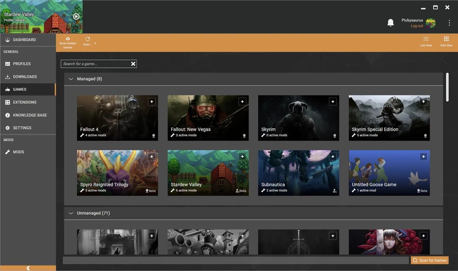Viewport: 458px width, 271px height.
Task: Click plus button on Skyrim card
Action: pyautogui.click(x=333, y=102)
